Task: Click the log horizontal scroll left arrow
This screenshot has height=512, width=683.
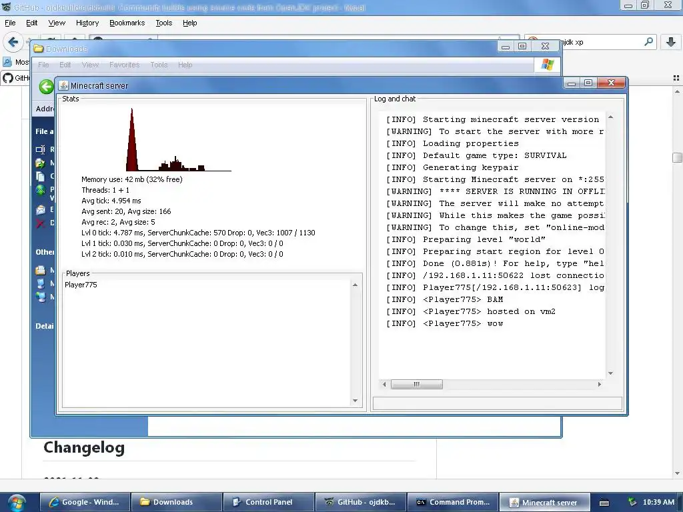Action: point(384,384)
